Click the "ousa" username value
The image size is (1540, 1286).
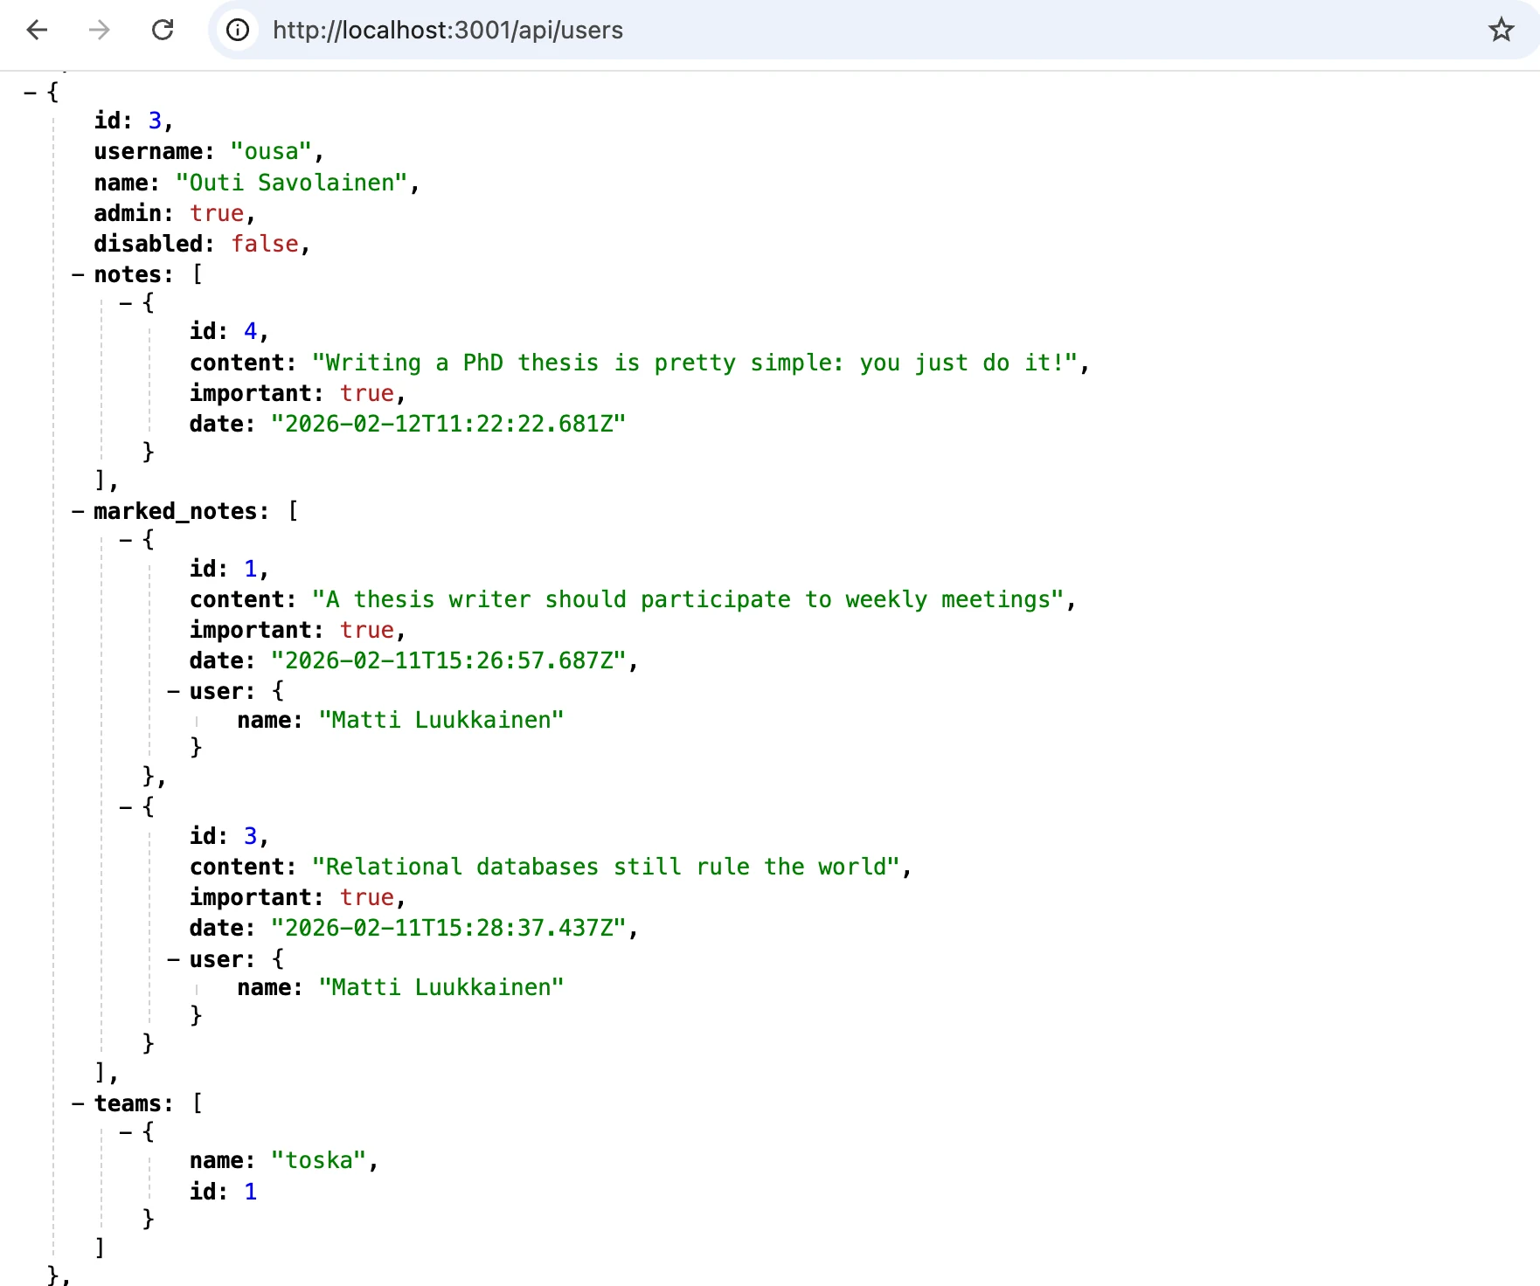pyautogui.click(x=271, y=151)
